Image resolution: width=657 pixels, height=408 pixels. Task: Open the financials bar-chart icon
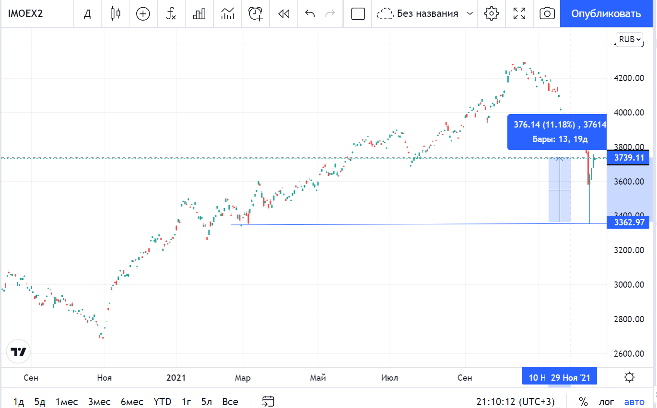tap(199, 13)
